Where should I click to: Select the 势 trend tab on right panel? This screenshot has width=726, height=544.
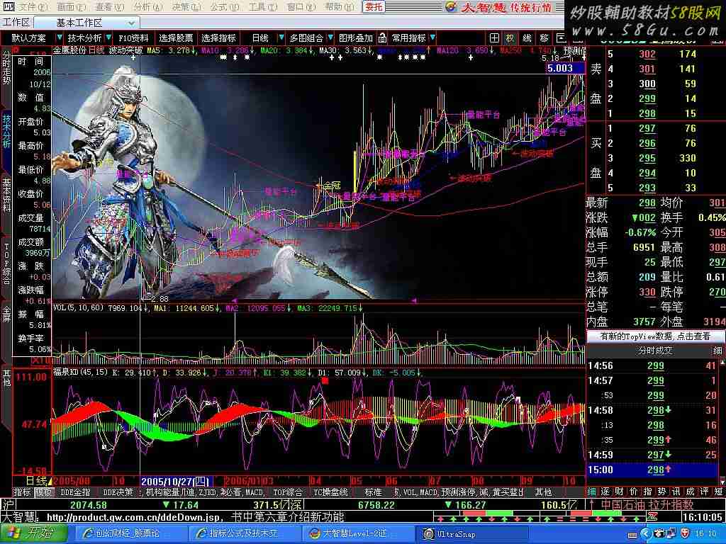coord(661,492)
